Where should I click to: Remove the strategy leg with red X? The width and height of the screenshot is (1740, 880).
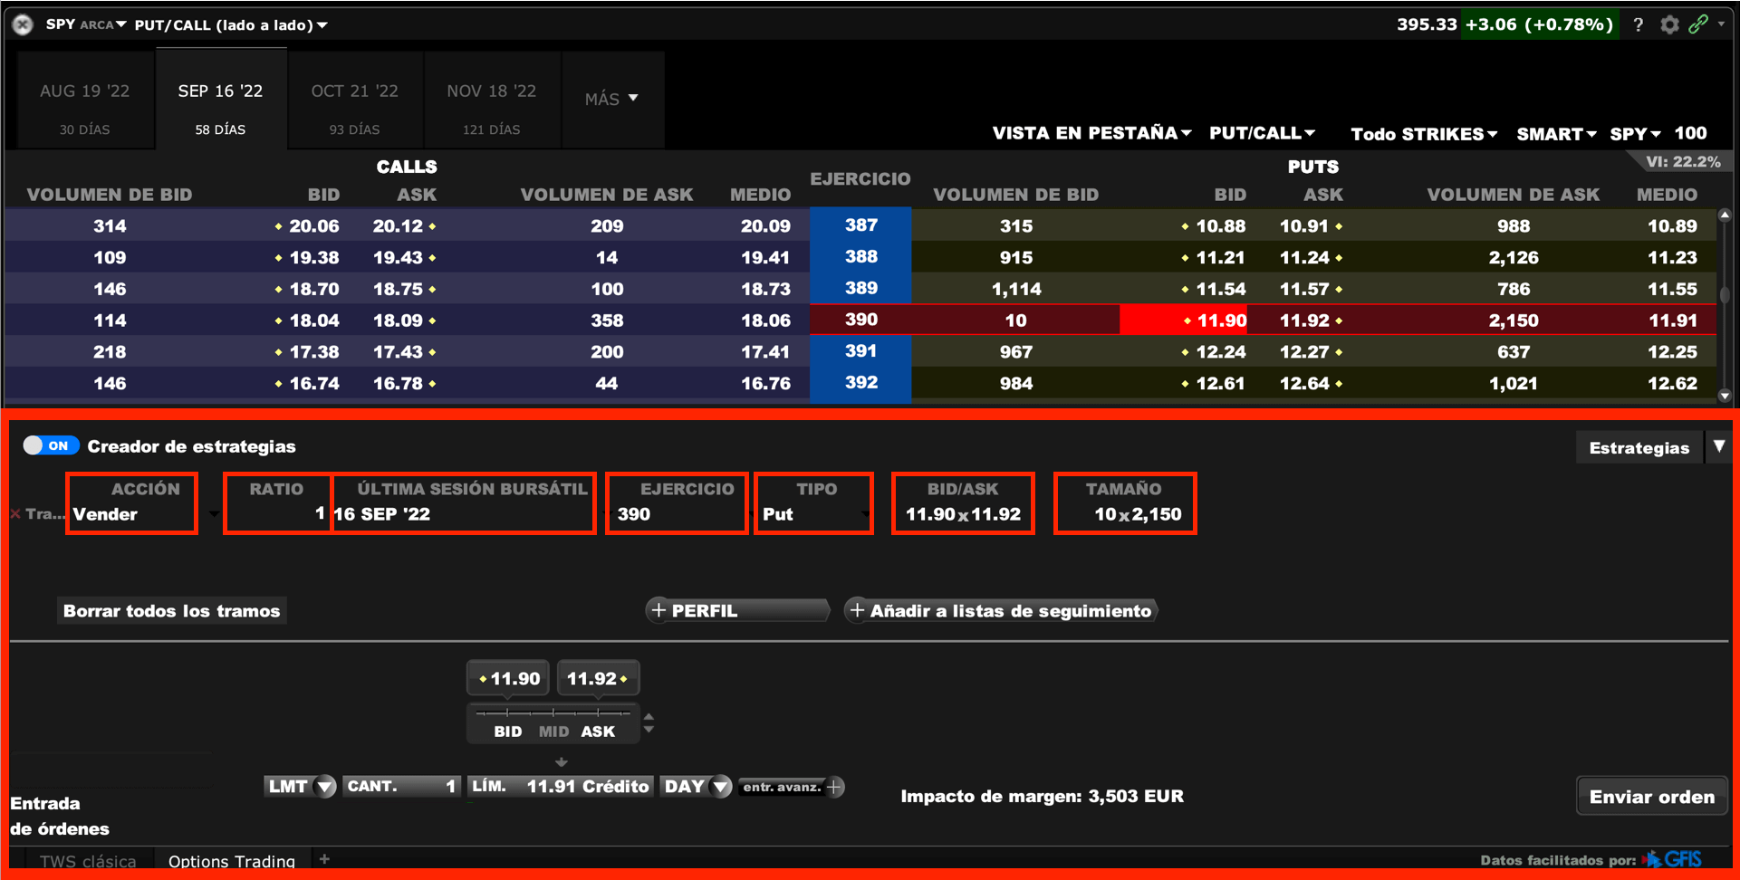tap(15, 514)
